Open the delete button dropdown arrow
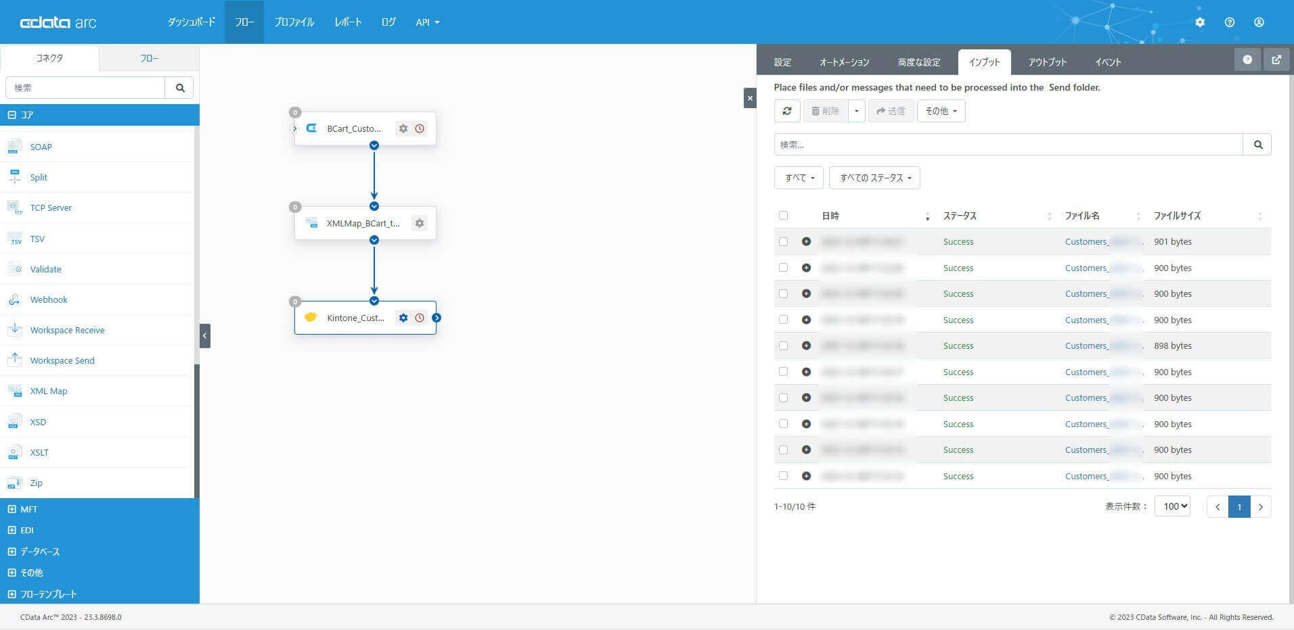 point(857,111)
